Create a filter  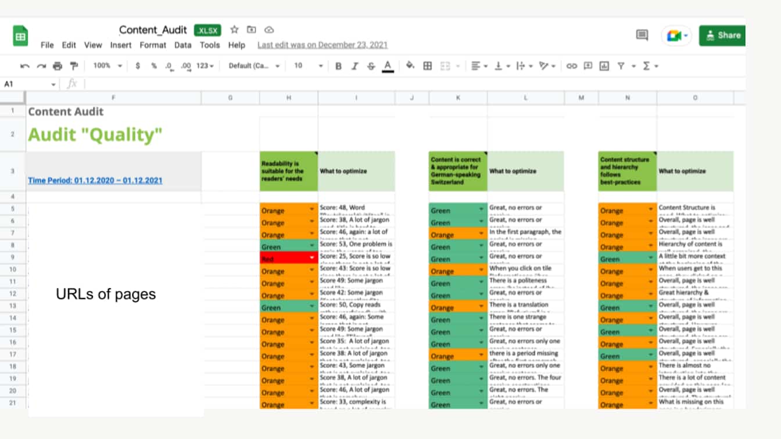(x=621, y=66)
